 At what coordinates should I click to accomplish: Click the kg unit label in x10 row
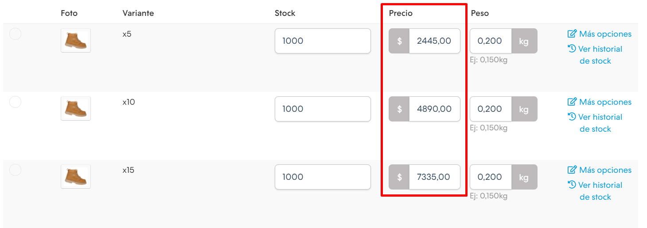coord(524,109)
